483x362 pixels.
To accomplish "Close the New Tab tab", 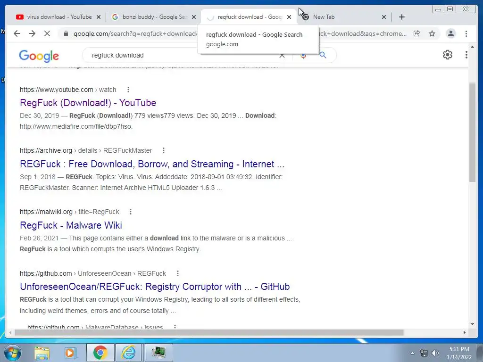I will click(384, 17).
